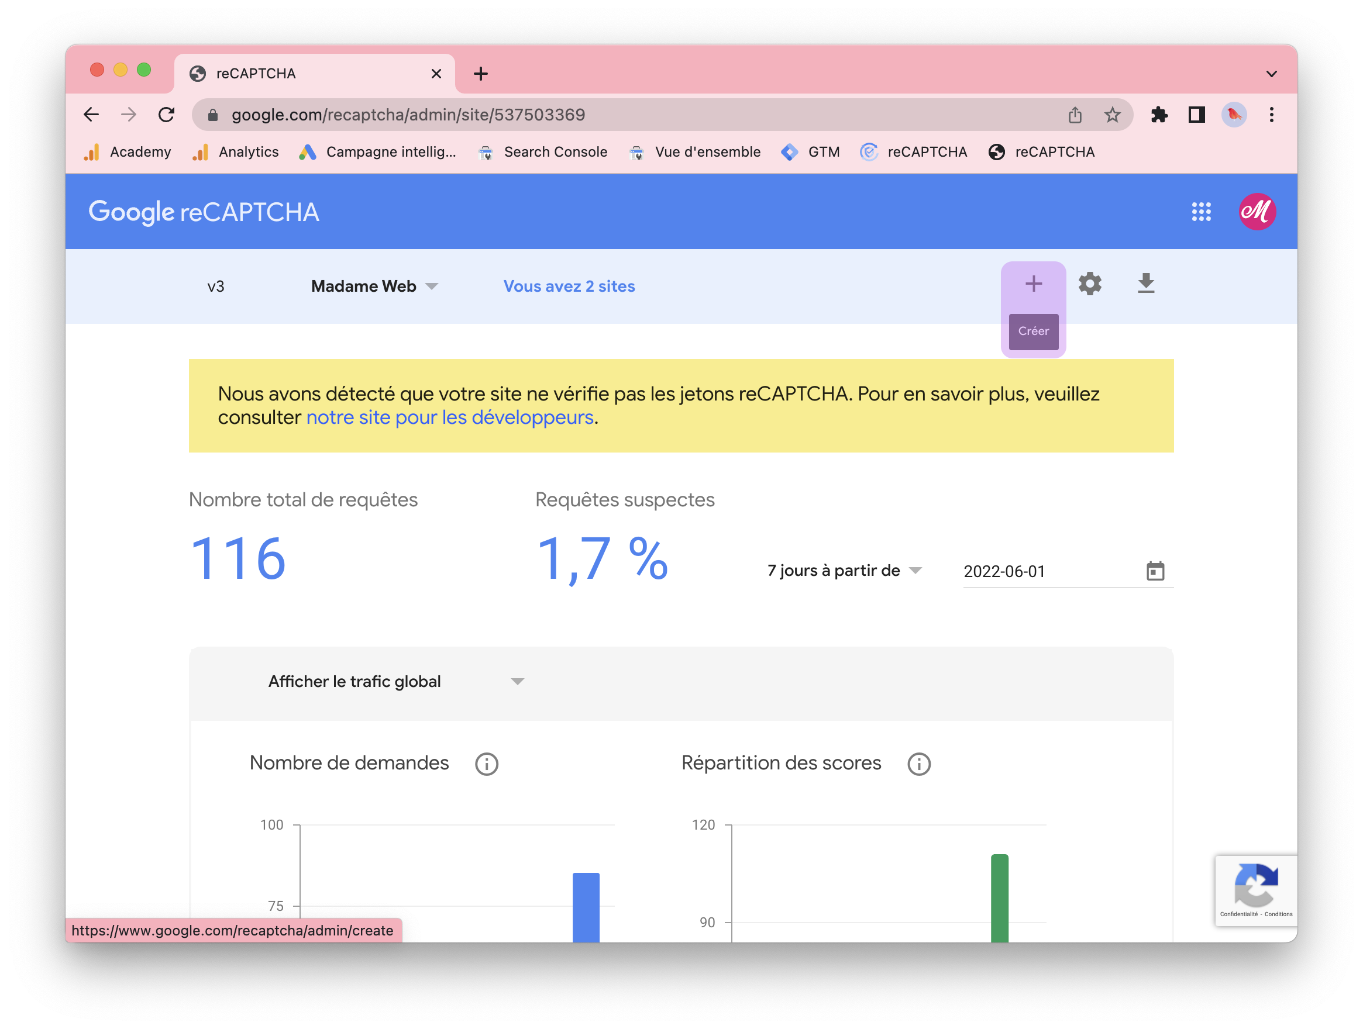Open the Chrome extensions puzzle icon
The height and width of the screenshot is (1029, 1363).
1159,115
